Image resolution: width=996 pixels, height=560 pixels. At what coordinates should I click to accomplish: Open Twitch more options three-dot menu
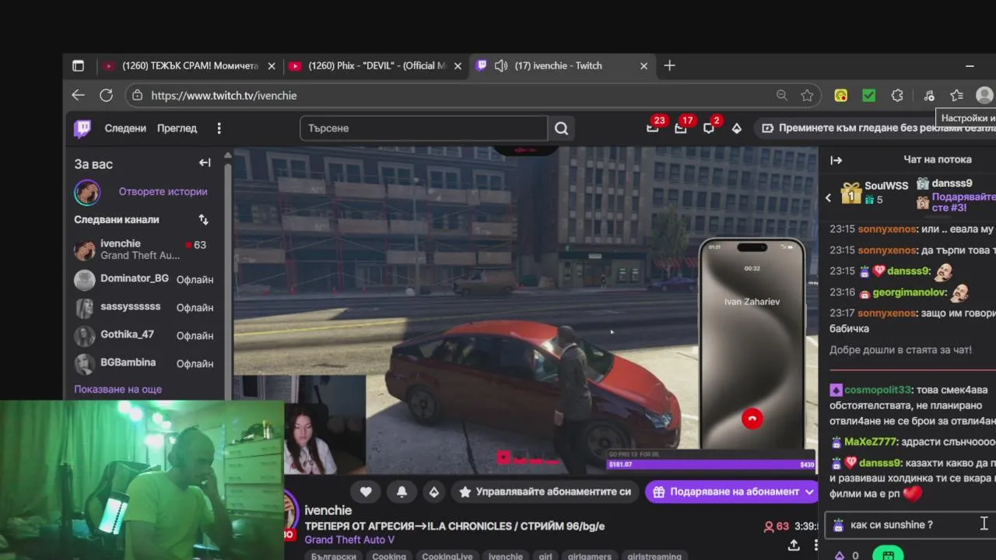tap(219, 128)
